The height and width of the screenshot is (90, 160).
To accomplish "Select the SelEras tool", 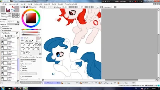I will (x=37, y=48).
